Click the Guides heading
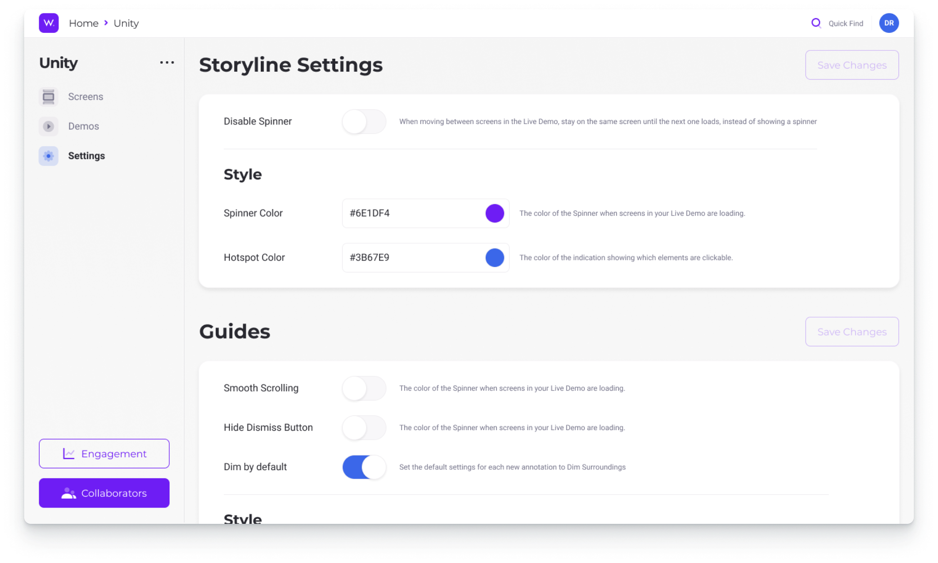 tap(234, 332)
